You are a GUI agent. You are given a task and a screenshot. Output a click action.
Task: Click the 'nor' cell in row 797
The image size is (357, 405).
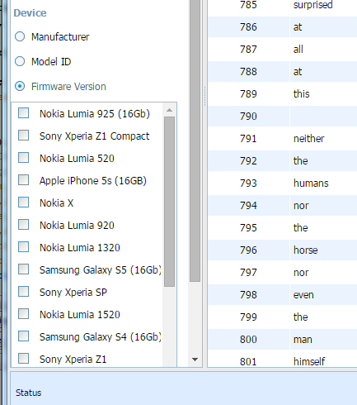click(x=323, y=273)
